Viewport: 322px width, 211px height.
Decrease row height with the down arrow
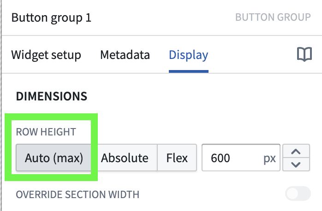click(x=295, y=164)
